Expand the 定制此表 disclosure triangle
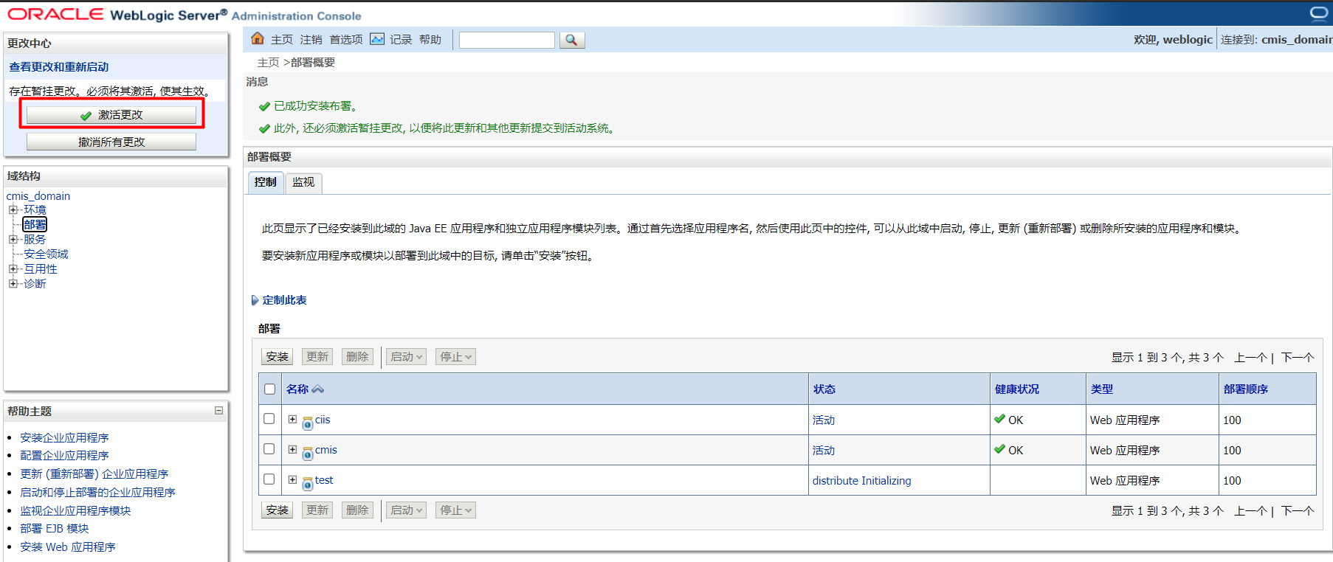The image size is (1333, 562). coord(255,300)
